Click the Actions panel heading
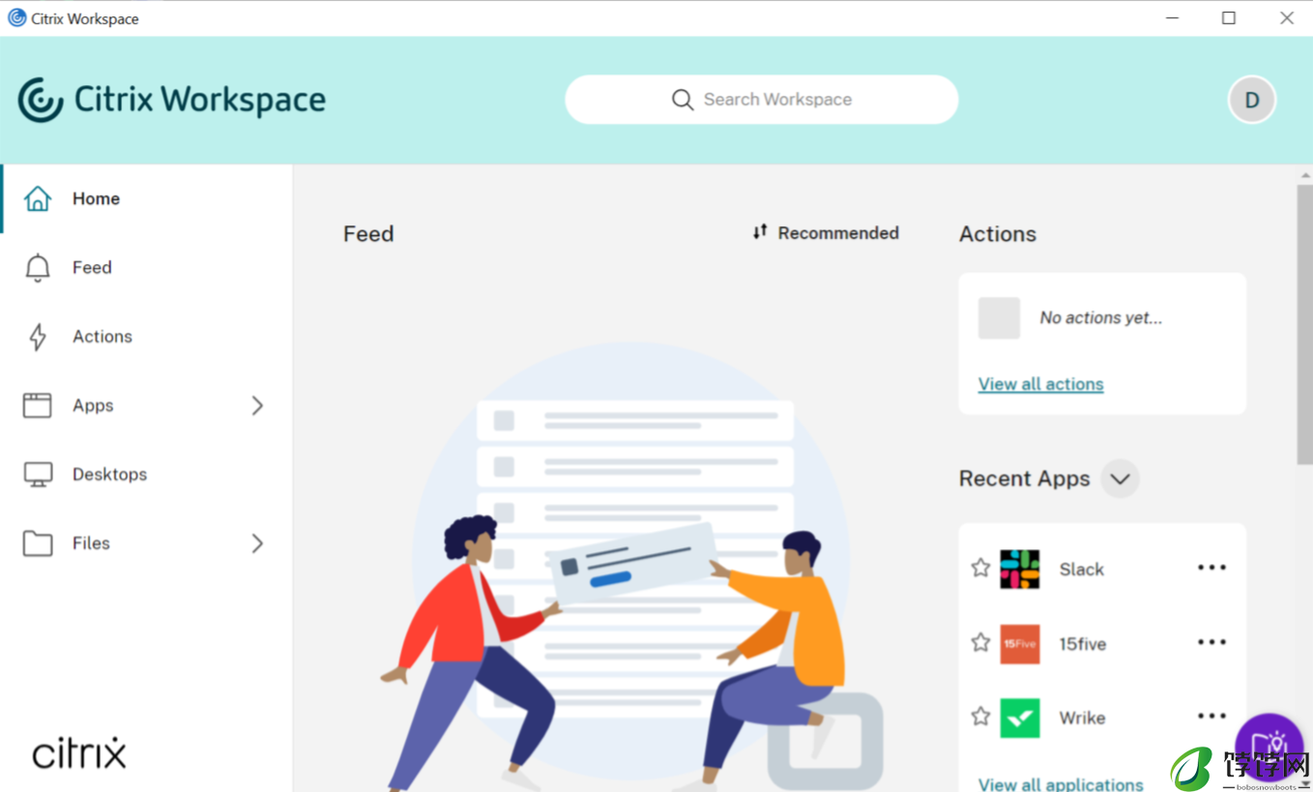 (x=997, y=234)
